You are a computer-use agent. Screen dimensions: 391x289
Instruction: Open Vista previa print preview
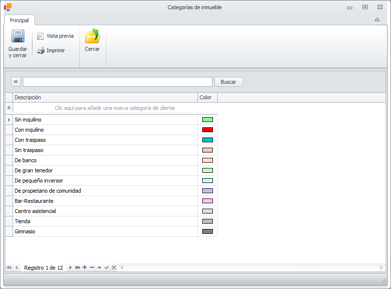coord(55,36)
